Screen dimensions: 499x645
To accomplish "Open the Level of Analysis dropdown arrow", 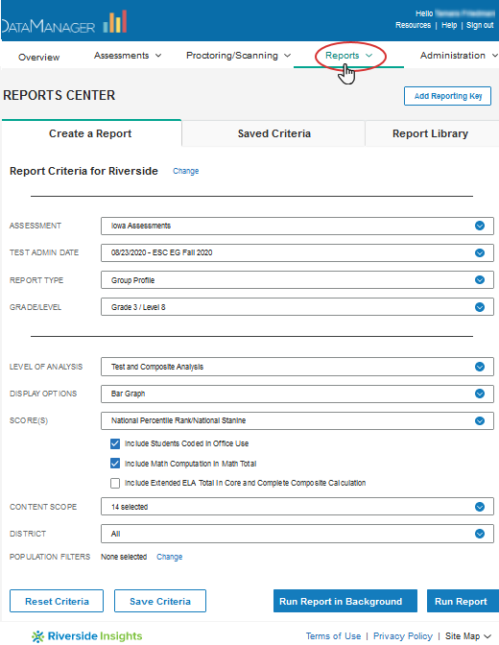I will 480,367.
